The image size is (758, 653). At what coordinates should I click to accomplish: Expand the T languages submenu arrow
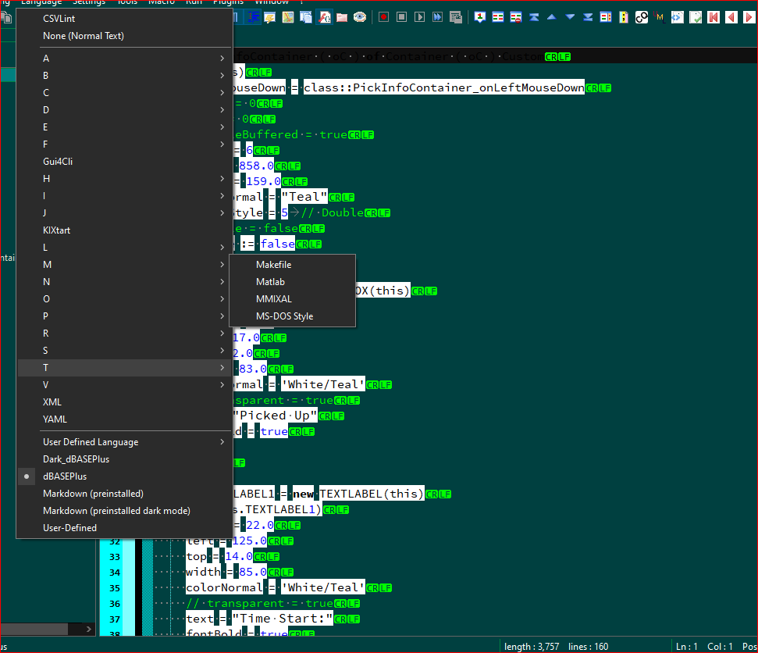222,368
